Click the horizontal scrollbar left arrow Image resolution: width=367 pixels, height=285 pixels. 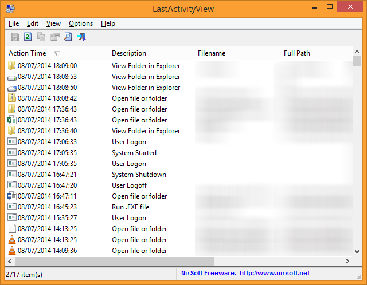click(10, 261)
